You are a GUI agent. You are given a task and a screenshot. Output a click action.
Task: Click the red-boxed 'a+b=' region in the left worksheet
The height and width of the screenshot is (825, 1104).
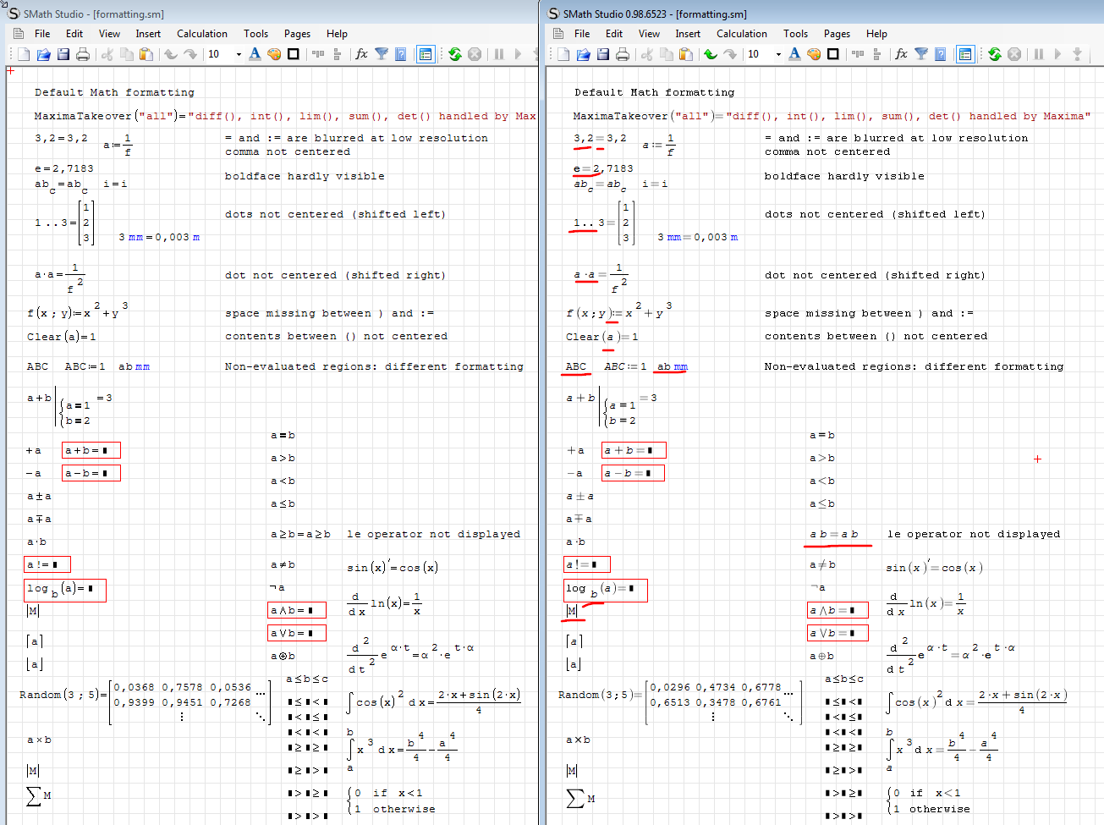click(x=91, y=450)
